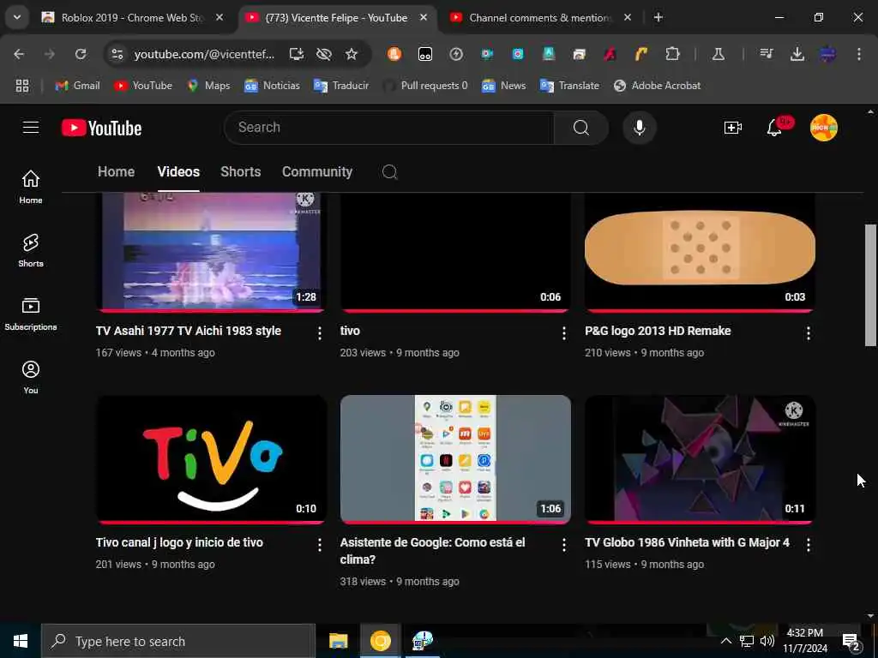Open the Noticias bookmark
The width and height of the screenshot is (878, 658).
click(x=272, y=86)
